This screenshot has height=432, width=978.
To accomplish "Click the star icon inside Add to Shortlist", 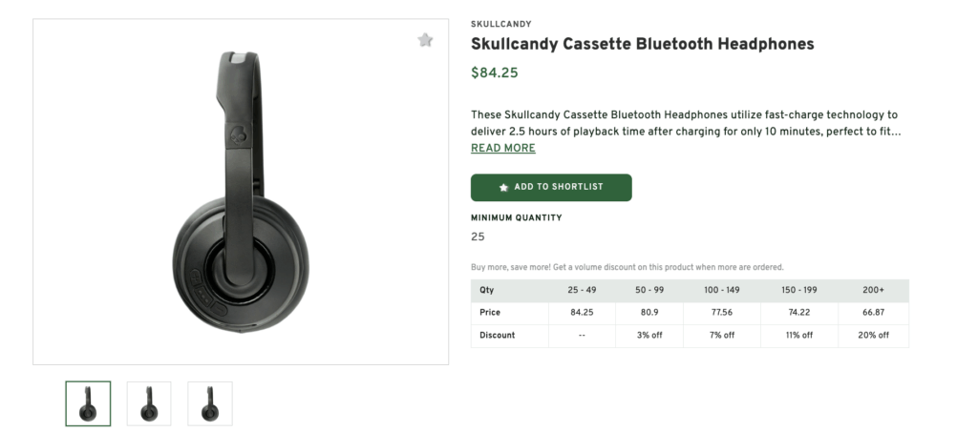I will [503, 188].
